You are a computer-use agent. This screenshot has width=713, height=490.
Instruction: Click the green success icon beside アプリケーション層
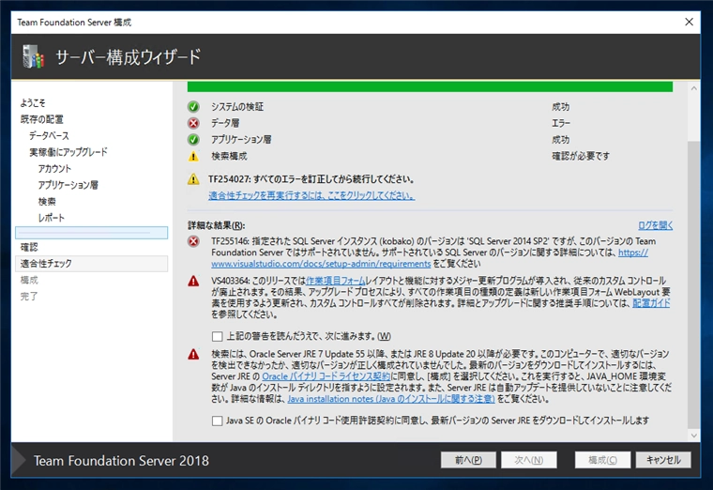coord(193,139)
